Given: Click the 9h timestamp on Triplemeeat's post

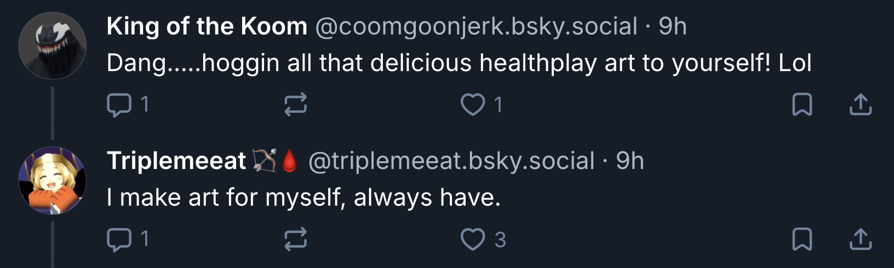Looking at the screenshot, I should coord(629,161).
